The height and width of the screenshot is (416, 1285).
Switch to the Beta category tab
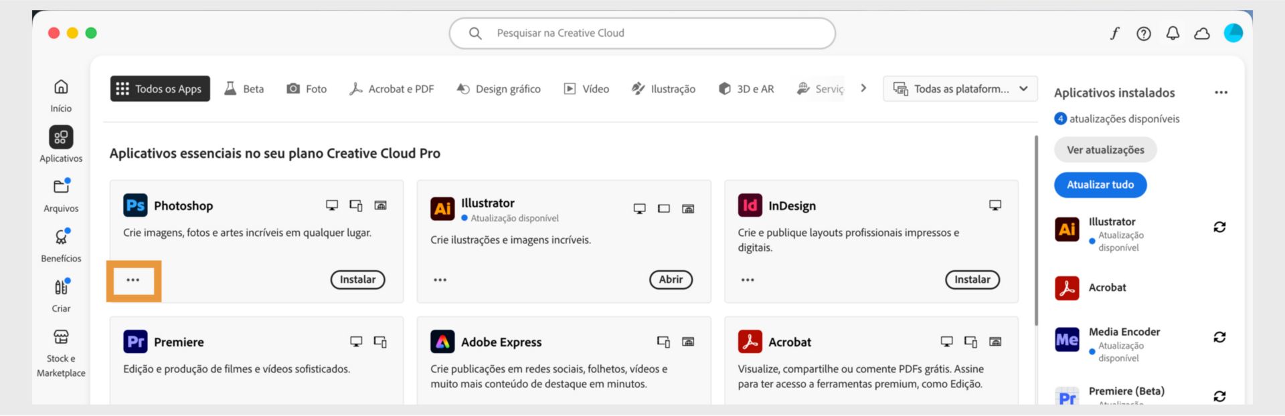point(244,89)
